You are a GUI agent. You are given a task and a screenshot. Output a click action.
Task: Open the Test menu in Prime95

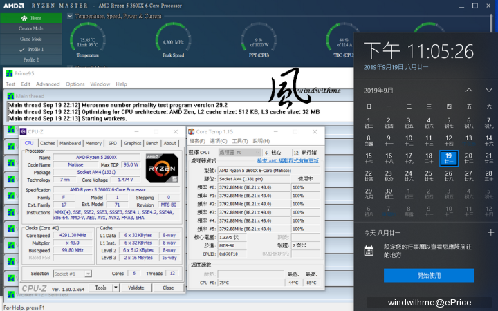click(10, 84)
